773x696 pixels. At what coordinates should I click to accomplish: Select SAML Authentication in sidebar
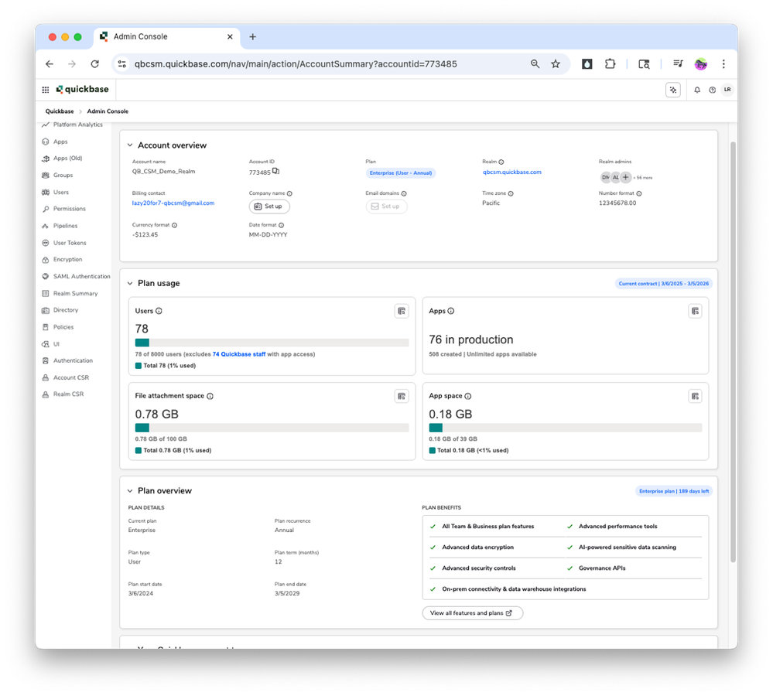point(81,276)
